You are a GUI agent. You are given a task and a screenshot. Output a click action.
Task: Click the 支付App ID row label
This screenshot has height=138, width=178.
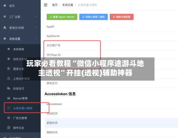click(53, 55)
